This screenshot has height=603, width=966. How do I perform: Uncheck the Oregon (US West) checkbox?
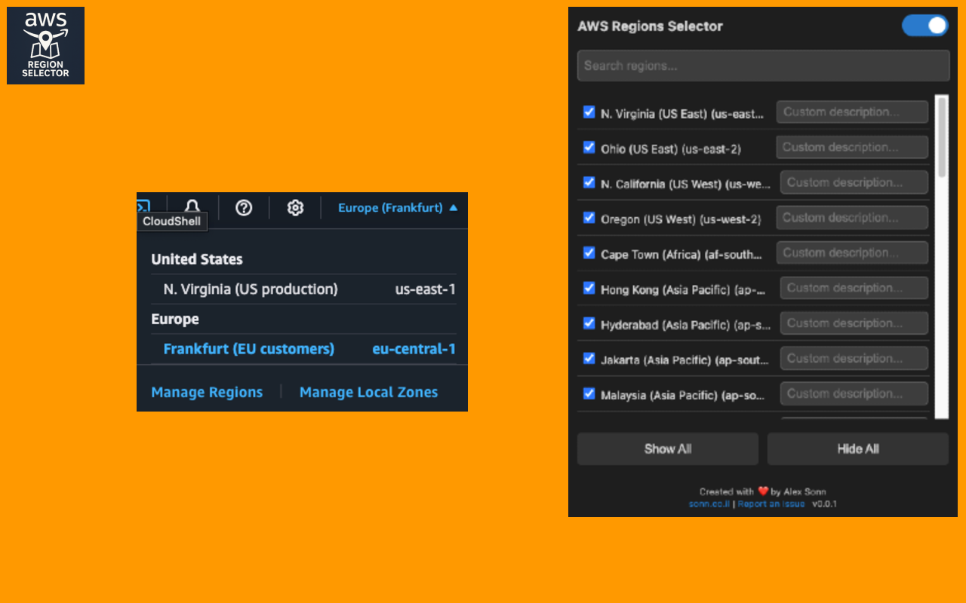pos(589,218)
